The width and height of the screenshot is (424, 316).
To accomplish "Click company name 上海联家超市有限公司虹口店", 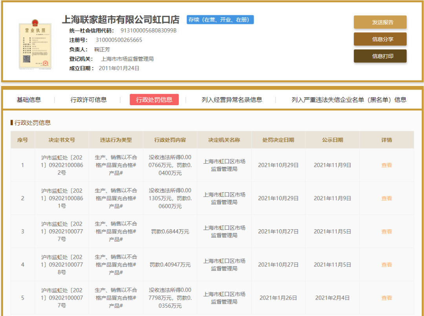I will point(121,20).
